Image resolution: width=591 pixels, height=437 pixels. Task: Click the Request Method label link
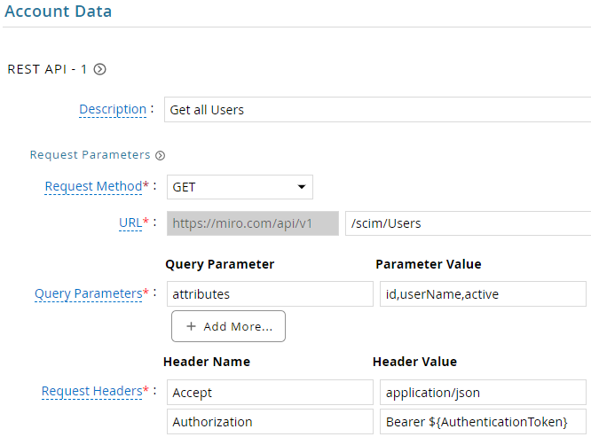(x=93, y=186)
